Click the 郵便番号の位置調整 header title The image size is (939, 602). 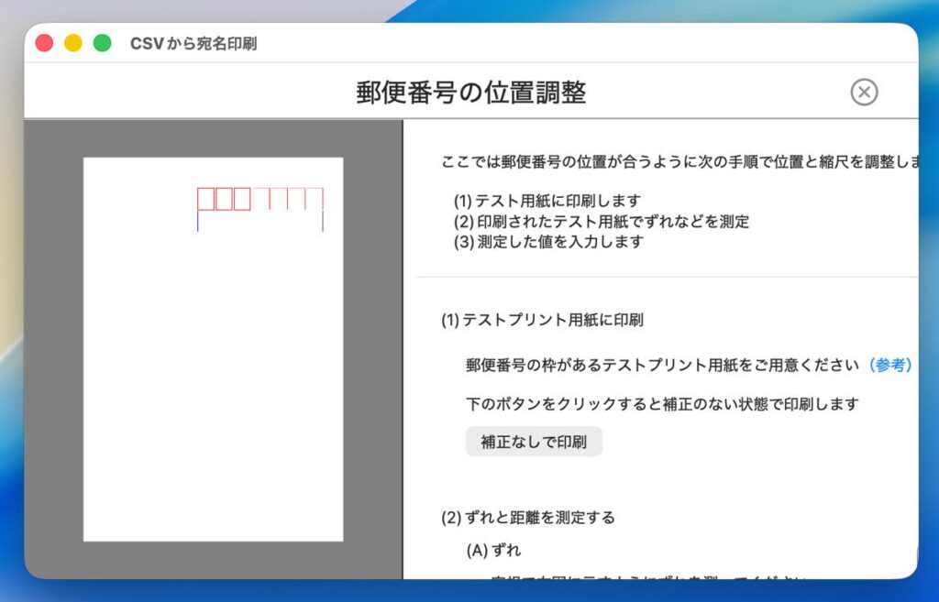(x=470, y=93)
